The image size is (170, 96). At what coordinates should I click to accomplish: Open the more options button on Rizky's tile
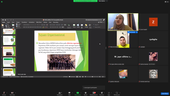(137, 32)
